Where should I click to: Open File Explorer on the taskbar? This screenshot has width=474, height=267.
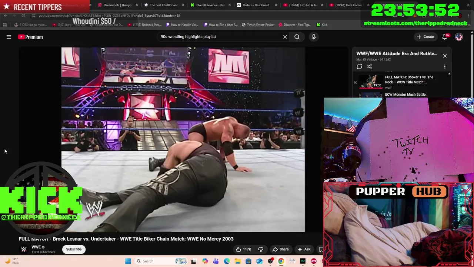(237, 261)
